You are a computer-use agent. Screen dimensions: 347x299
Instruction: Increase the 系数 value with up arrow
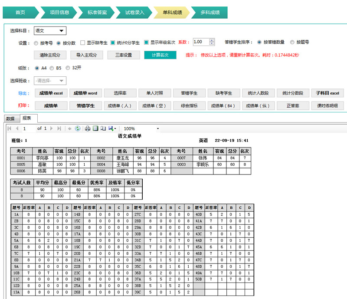[x=212, y=40]
